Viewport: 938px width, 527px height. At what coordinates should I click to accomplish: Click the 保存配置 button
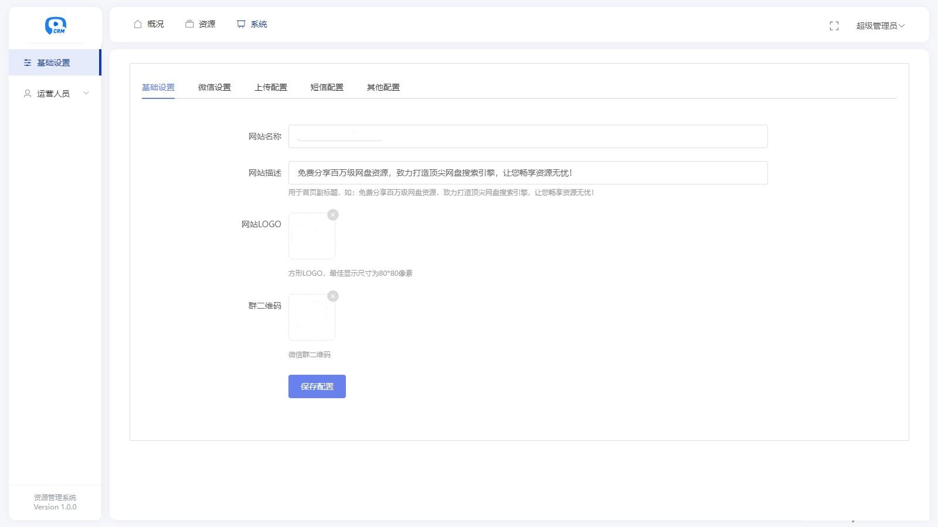click(317, 386)
